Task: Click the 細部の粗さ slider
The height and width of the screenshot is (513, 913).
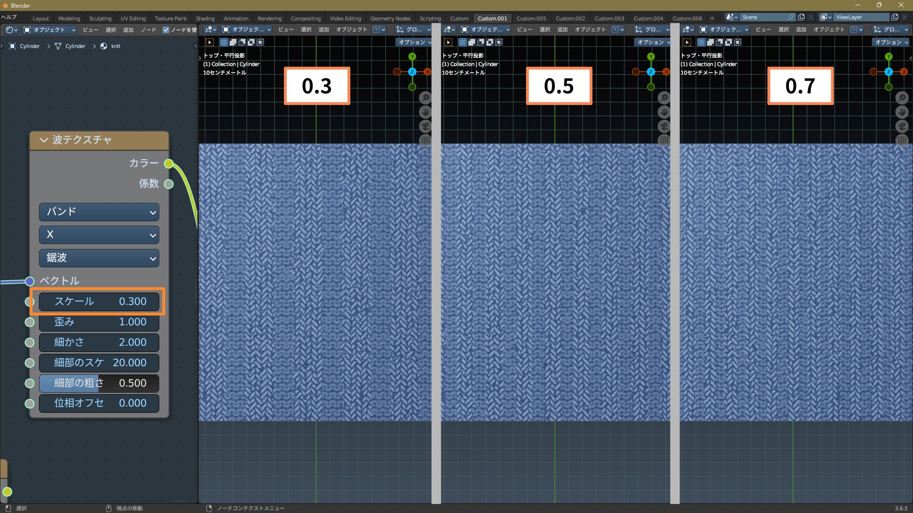Action: (99, 383)
